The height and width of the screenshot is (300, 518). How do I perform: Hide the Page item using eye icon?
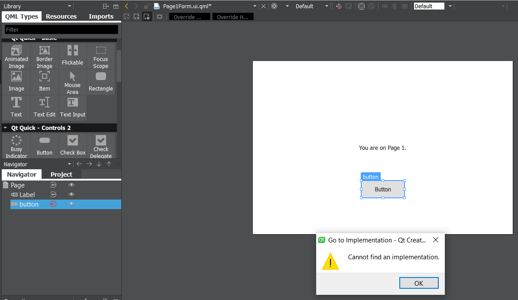[x=71, y=185]
